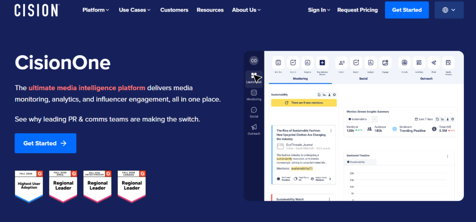This screenshot has height=222, width=476.
Task: Click the EcoThreads Journal source name
Action: coord(299,144)
